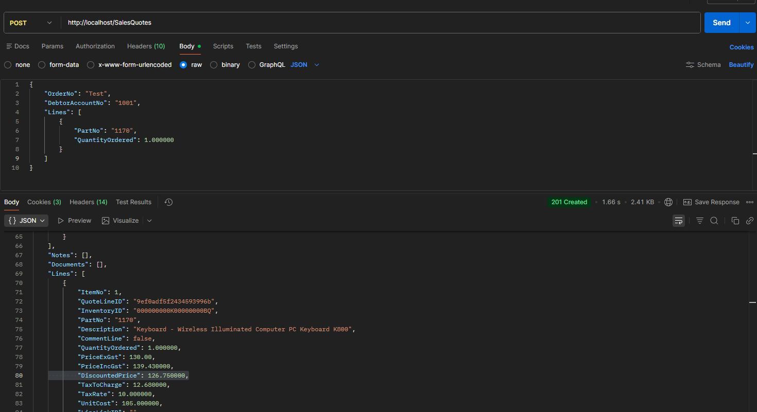Copy the response body to clipboard
This screenshot has width=757, height=412.
pos(735,221)
